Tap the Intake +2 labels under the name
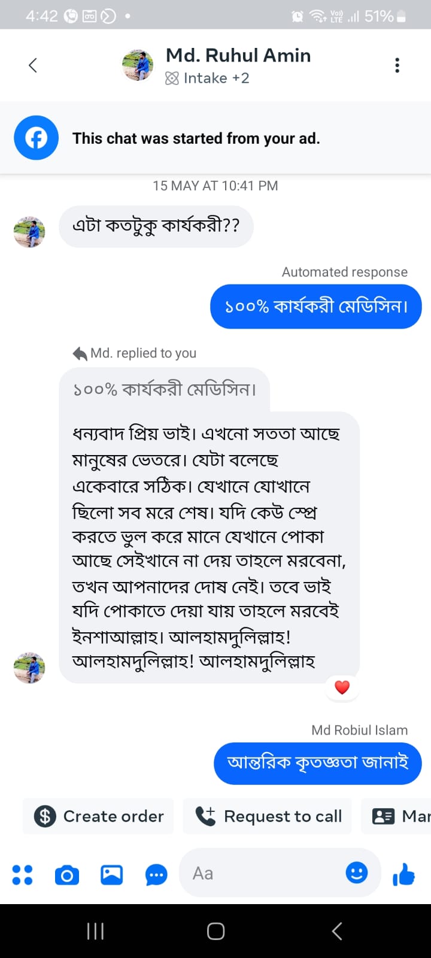Screen dimensions: 431x958 coord(208,78)
